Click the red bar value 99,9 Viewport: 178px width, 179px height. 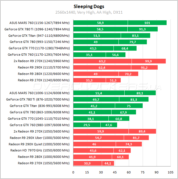click(x=149, y=61)
